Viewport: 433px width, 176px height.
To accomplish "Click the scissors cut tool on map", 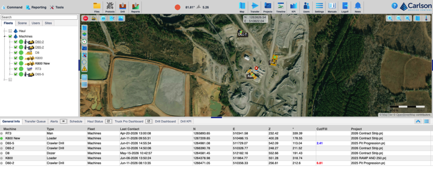I will 112,19.
